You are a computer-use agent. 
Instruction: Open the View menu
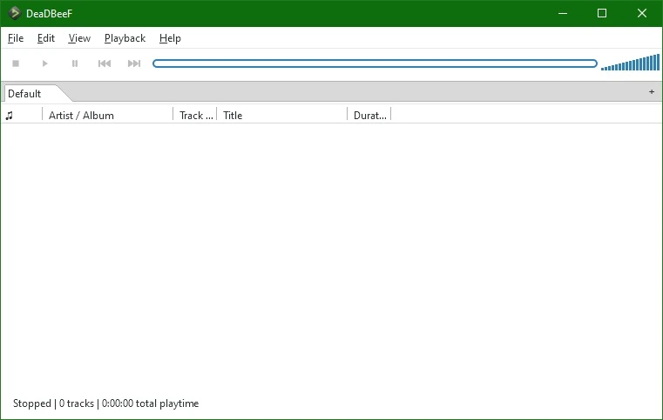[79, 38]
